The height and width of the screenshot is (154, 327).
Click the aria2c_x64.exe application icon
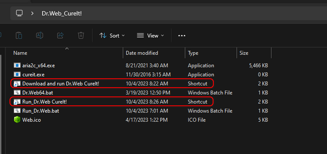tap(17, 66)
